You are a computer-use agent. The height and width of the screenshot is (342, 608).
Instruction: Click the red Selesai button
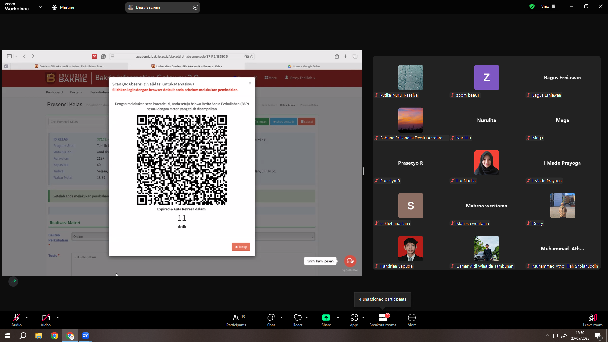pyautogui.click(x=307, y=122)
